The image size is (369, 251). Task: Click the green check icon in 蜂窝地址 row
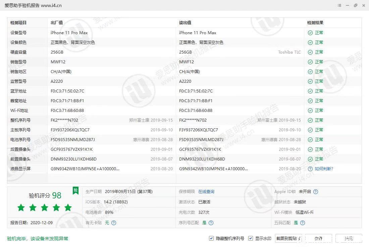(x=310, y=101)
